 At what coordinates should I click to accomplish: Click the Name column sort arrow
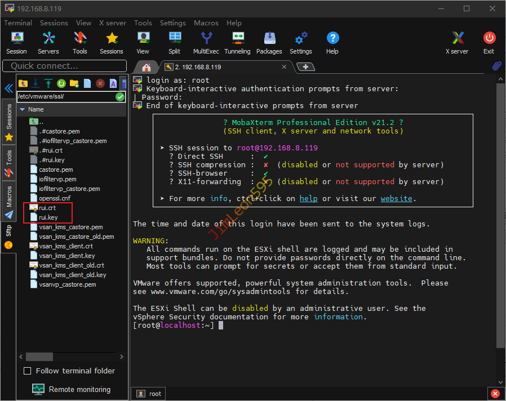pyautogui.click(x=22, y=110)
